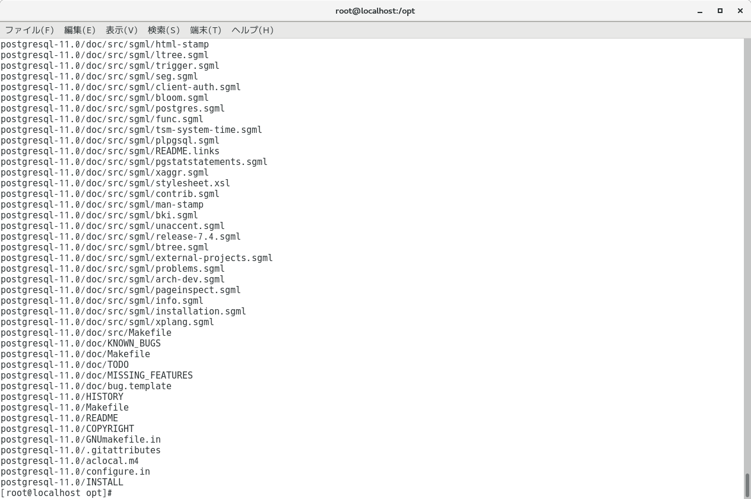The height and width of the screenshot is (499, 751).
Task: Click the title bar root@localhost:/opt
Action: [x=375, y=11]
